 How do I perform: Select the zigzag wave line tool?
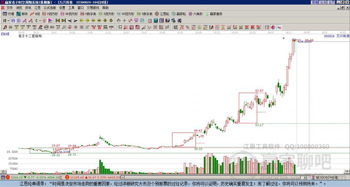tap(149, 27)
